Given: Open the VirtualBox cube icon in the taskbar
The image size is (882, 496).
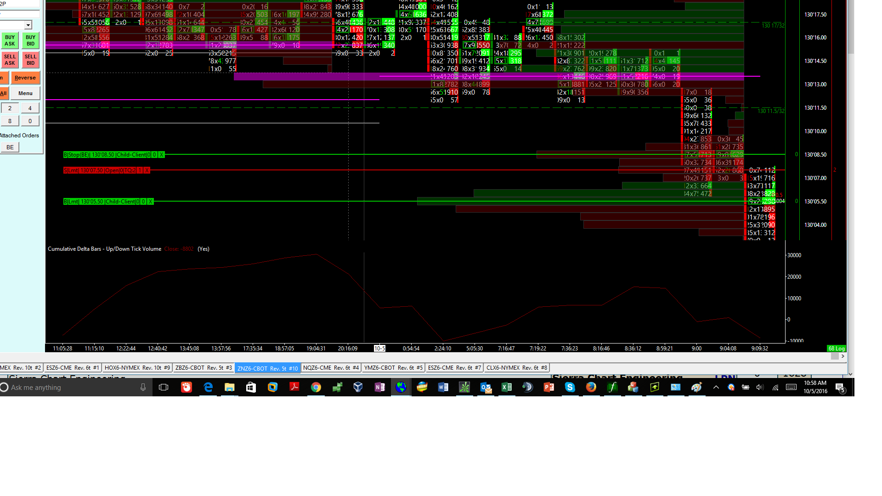Looking at the screenshot, I should coord(358,388).
